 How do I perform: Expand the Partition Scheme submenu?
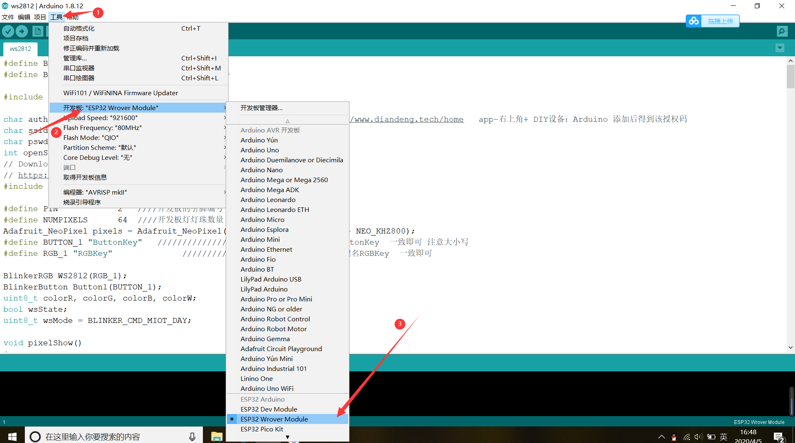click(x=139, y=147)
